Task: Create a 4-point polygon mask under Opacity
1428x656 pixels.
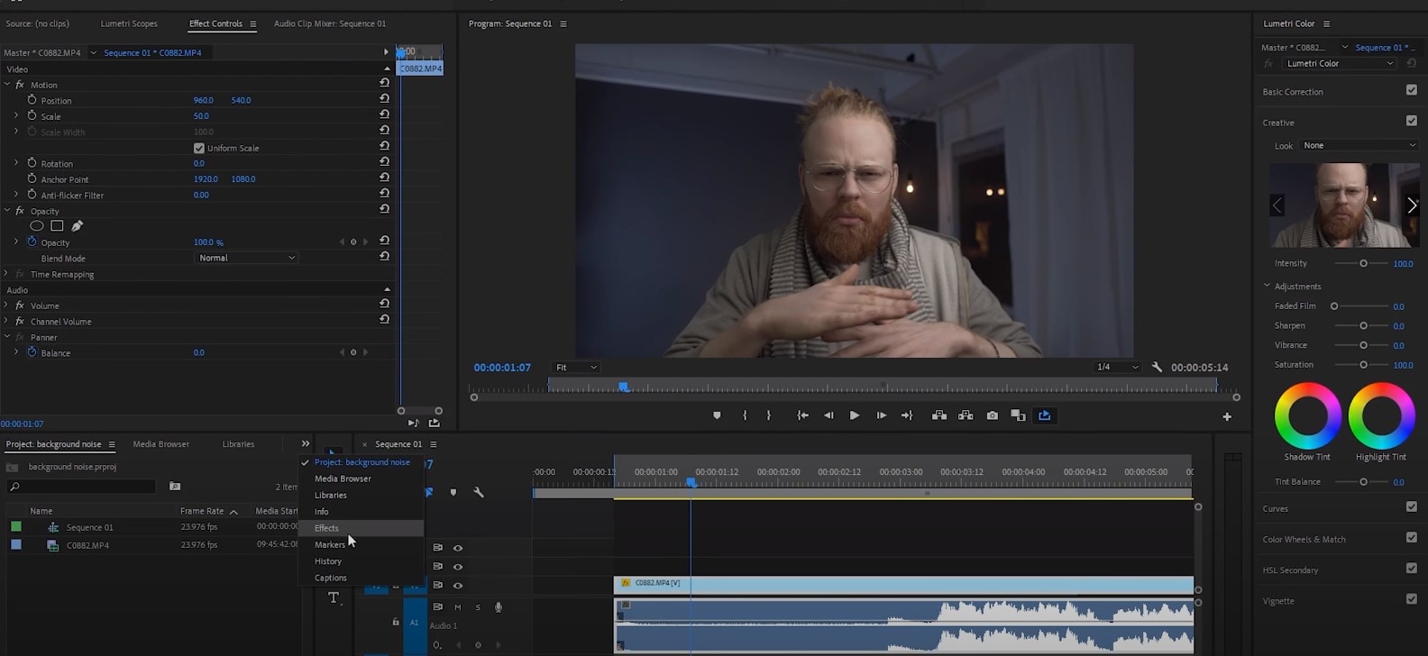Action: point(57,226)
